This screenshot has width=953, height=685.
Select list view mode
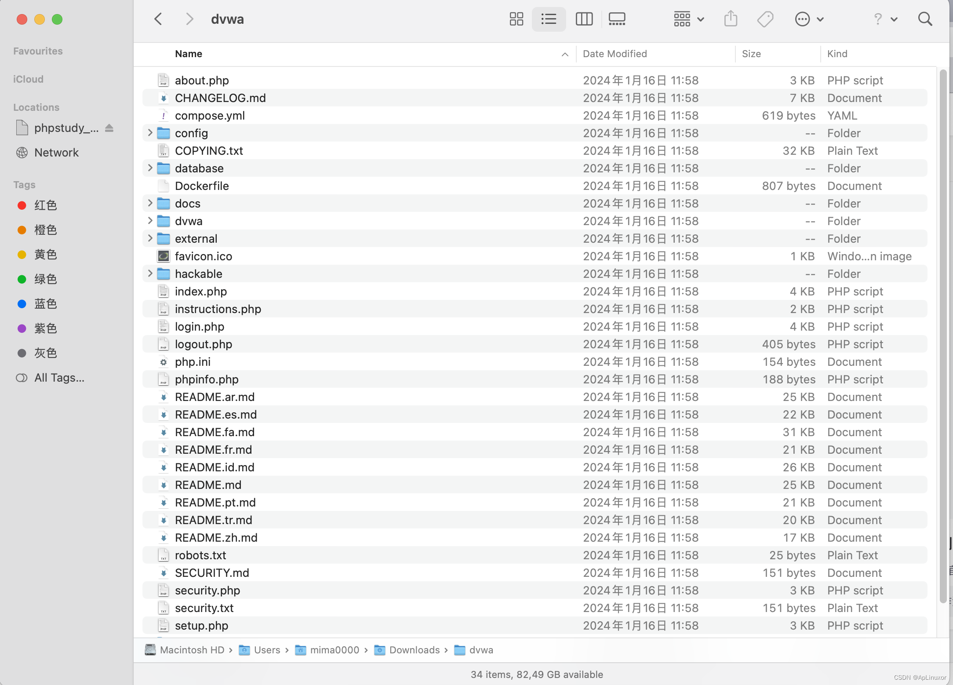[x=549, y=19]
